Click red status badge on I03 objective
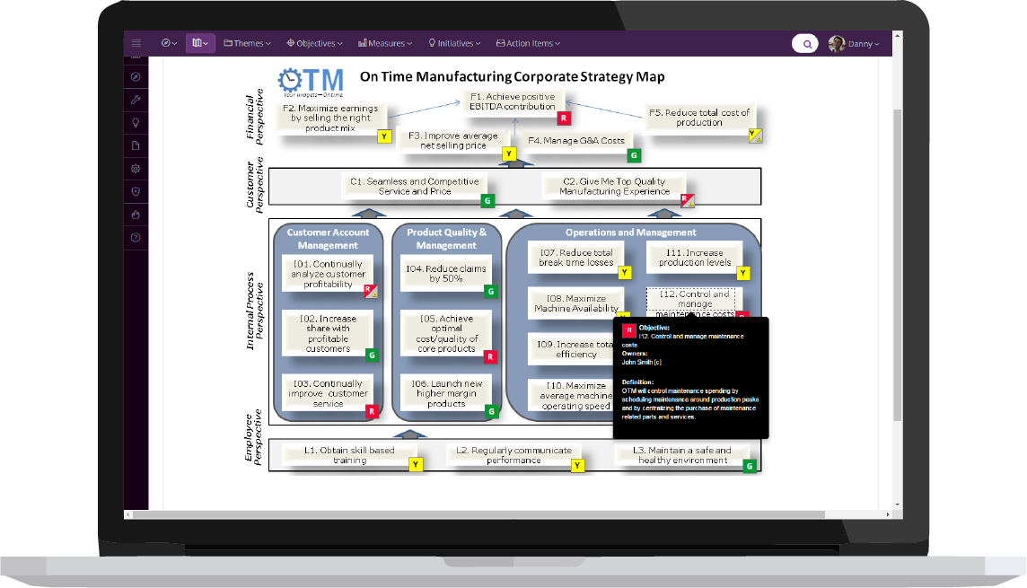Image resolution: width=1027 pixels, height=588 pixels. pyautogui.click(x=372, y=411)
